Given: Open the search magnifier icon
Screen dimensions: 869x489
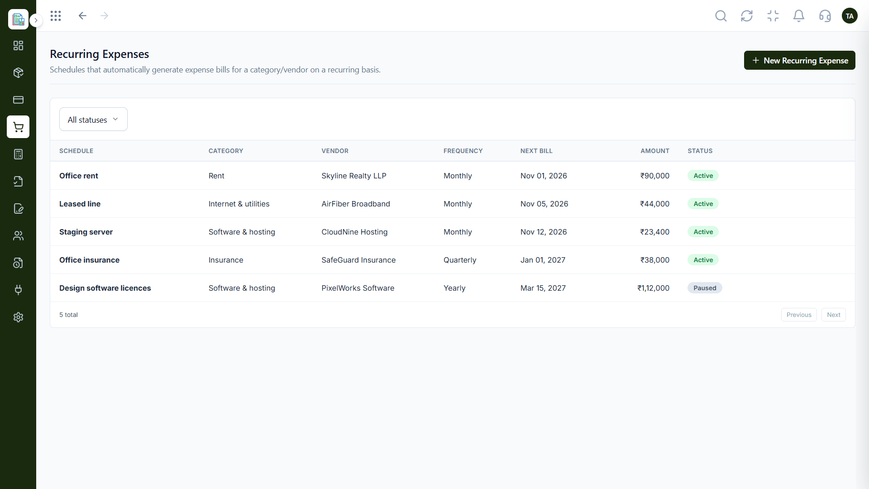Looking at the screenshot, I should (x=721, y=16).
